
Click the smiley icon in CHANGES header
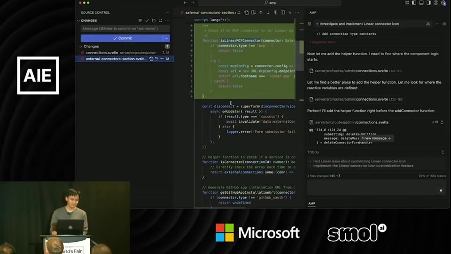coord(161,21)
